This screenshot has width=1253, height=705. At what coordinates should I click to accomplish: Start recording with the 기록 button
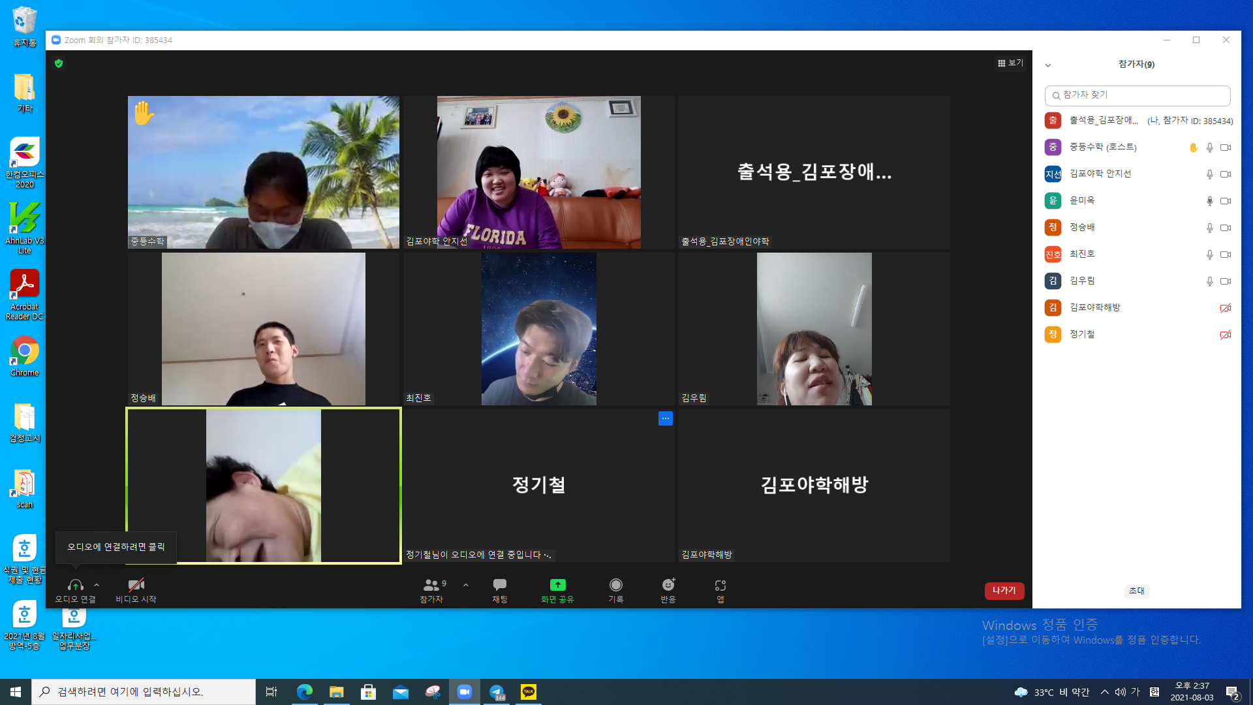(615, 589)
